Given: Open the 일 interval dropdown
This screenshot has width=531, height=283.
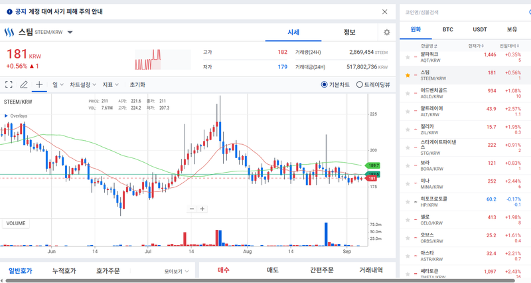Looking at the screenshot, I should coord(58,85).
